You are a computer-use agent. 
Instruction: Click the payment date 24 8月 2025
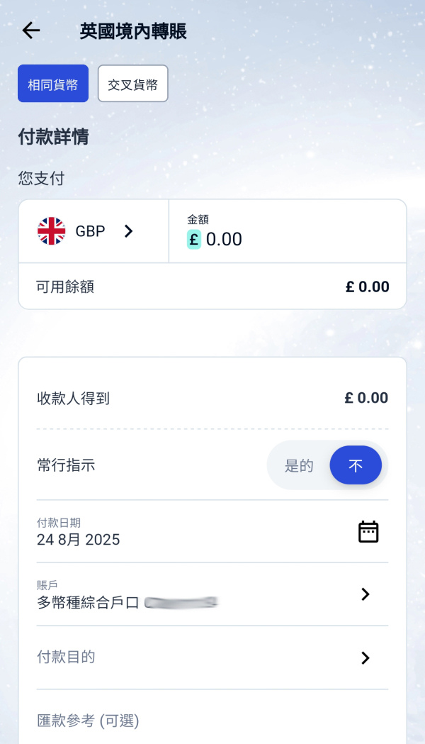78,540
